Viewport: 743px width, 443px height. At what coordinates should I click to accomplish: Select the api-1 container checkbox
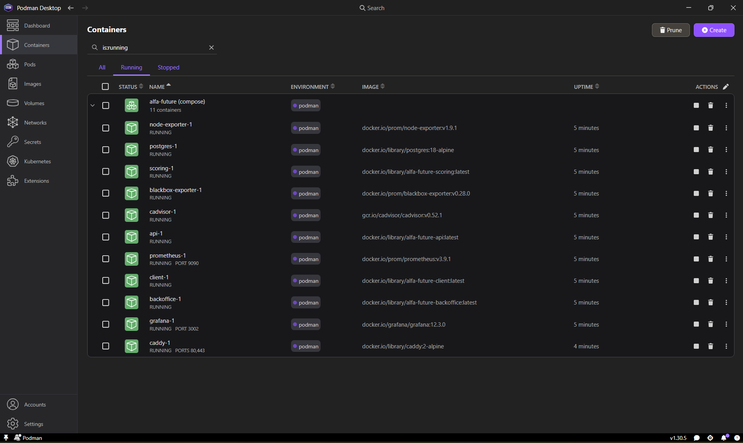[x=105, y=237]
